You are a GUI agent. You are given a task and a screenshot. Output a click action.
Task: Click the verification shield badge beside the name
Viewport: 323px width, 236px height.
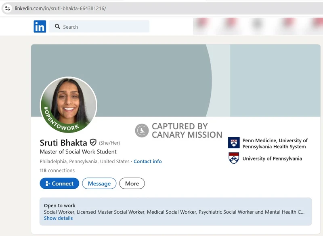93,142
